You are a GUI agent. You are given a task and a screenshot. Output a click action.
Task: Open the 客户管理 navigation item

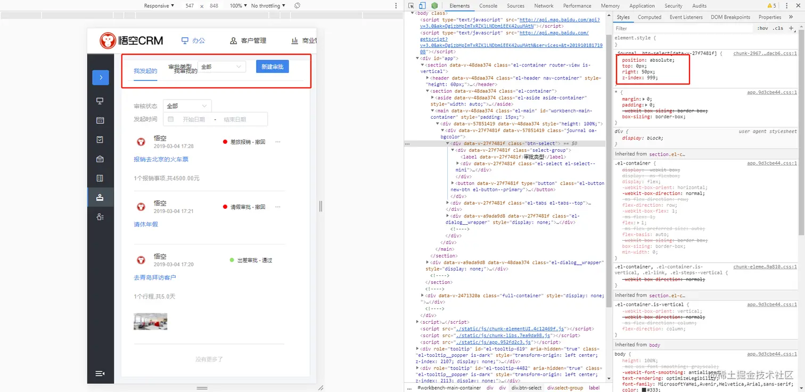pyautogui.click(x=248, y=40)
